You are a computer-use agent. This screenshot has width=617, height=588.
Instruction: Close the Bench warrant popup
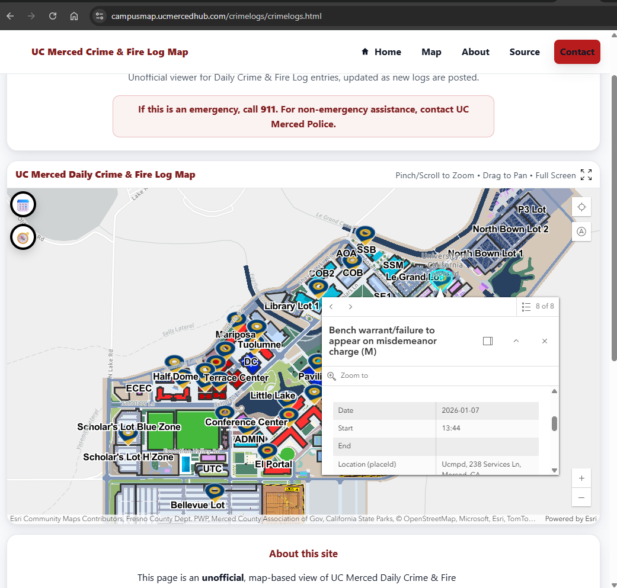tap(544, 340)
